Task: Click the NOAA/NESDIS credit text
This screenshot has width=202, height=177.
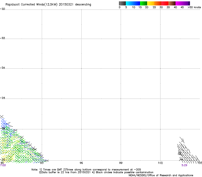Action: tap(161, 175)
